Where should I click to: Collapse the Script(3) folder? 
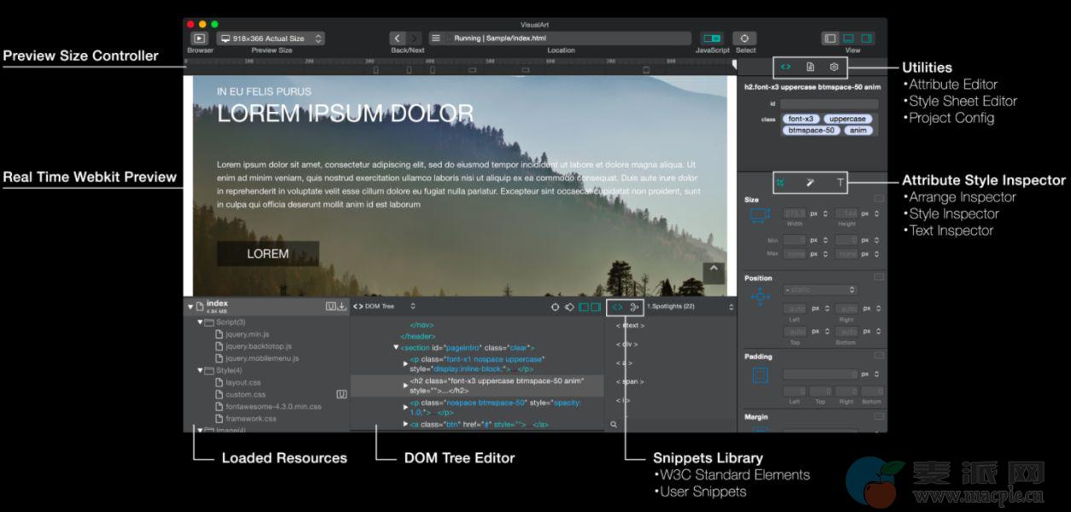201,323
